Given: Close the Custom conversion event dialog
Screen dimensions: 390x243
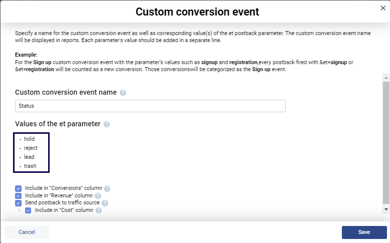Looking at the screenshot, I should pyautogui.click(x=383, y=8).
